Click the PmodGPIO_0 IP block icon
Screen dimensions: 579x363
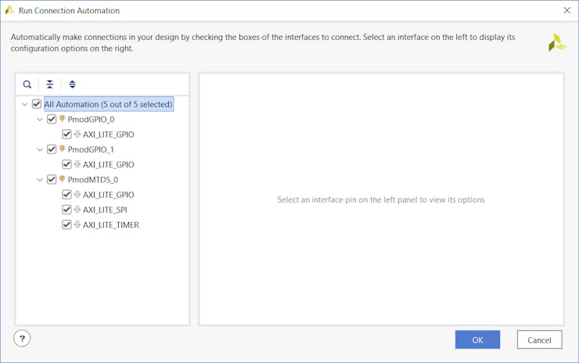[62, 119]
